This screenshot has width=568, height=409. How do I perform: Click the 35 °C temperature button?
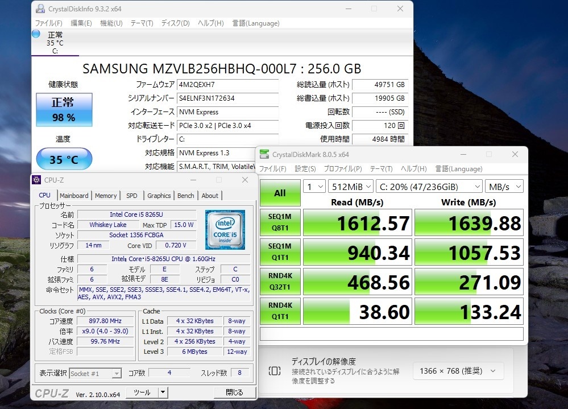click(64, 159)
